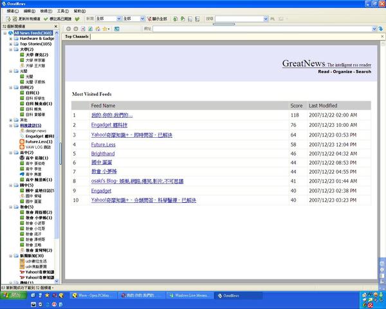Click the GreatNews taskbar button
Viewport: 386px width, 309px height.
[238, 295]
